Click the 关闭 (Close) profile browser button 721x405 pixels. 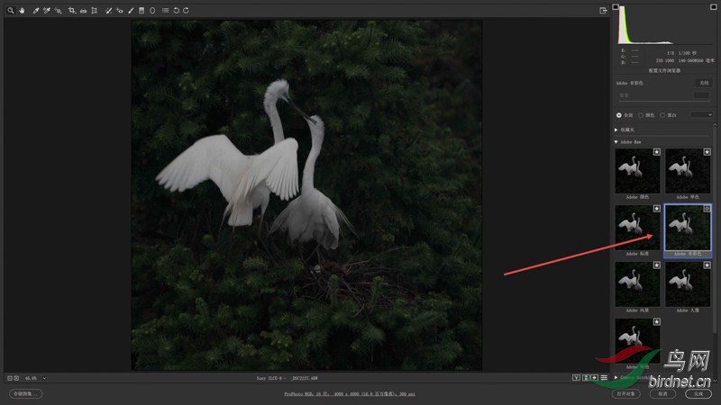[x=704, y=83]
